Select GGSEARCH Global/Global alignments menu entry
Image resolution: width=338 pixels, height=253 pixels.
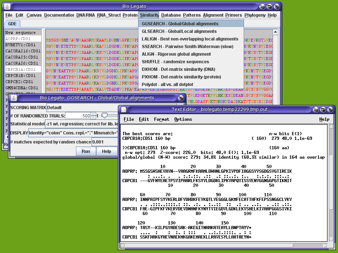click(x=191, y=24)
